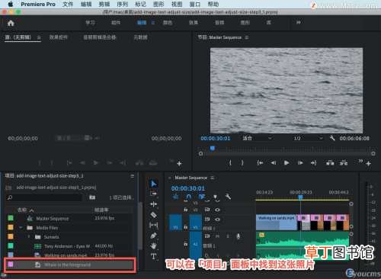This screenshot has width=381, height=279.
Task: Select the Track Select Forward tool
Action: click(x=154, y=194)
